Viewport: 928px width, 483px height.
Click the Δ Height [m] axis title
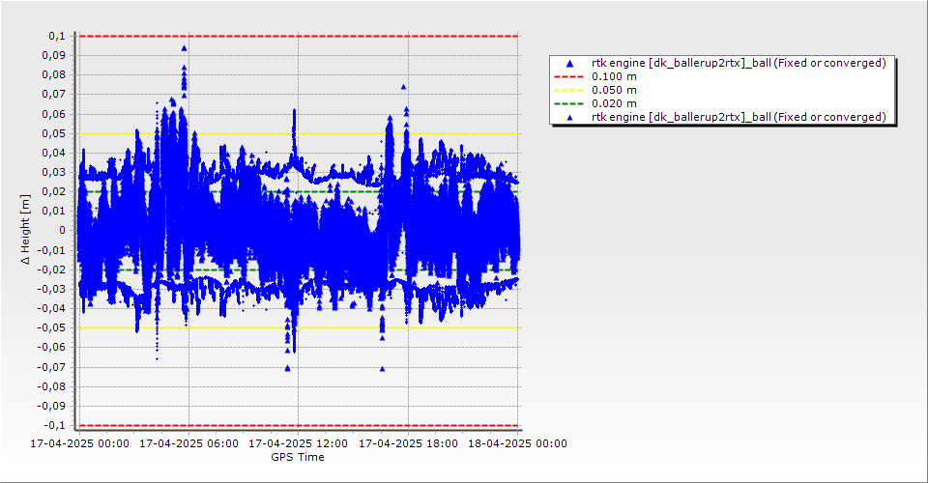(x=26, y=230)
